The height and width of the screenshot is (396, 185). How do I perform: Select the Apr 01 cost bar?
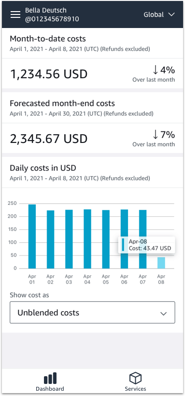click(x=32, y=236)
